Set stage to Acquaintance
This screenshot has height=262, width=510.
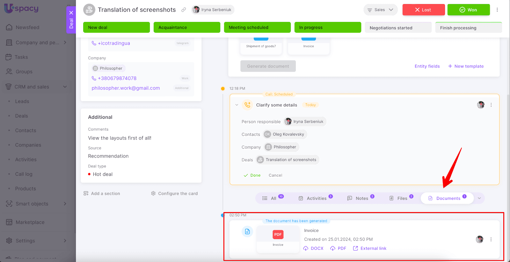(187, 27)
